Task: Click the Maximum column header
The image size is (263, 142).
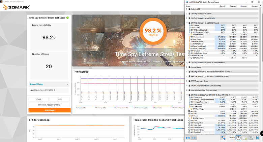Action: point(243,6)
